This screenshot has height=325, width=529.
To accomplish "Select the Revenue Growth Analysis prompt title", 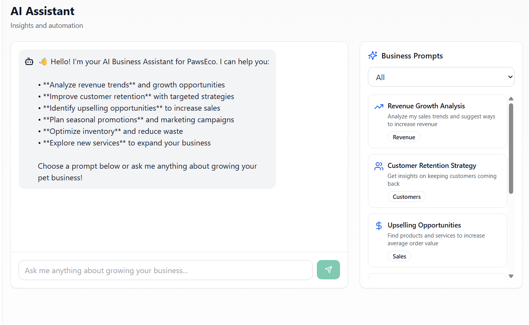I will (x=426, y=106).
